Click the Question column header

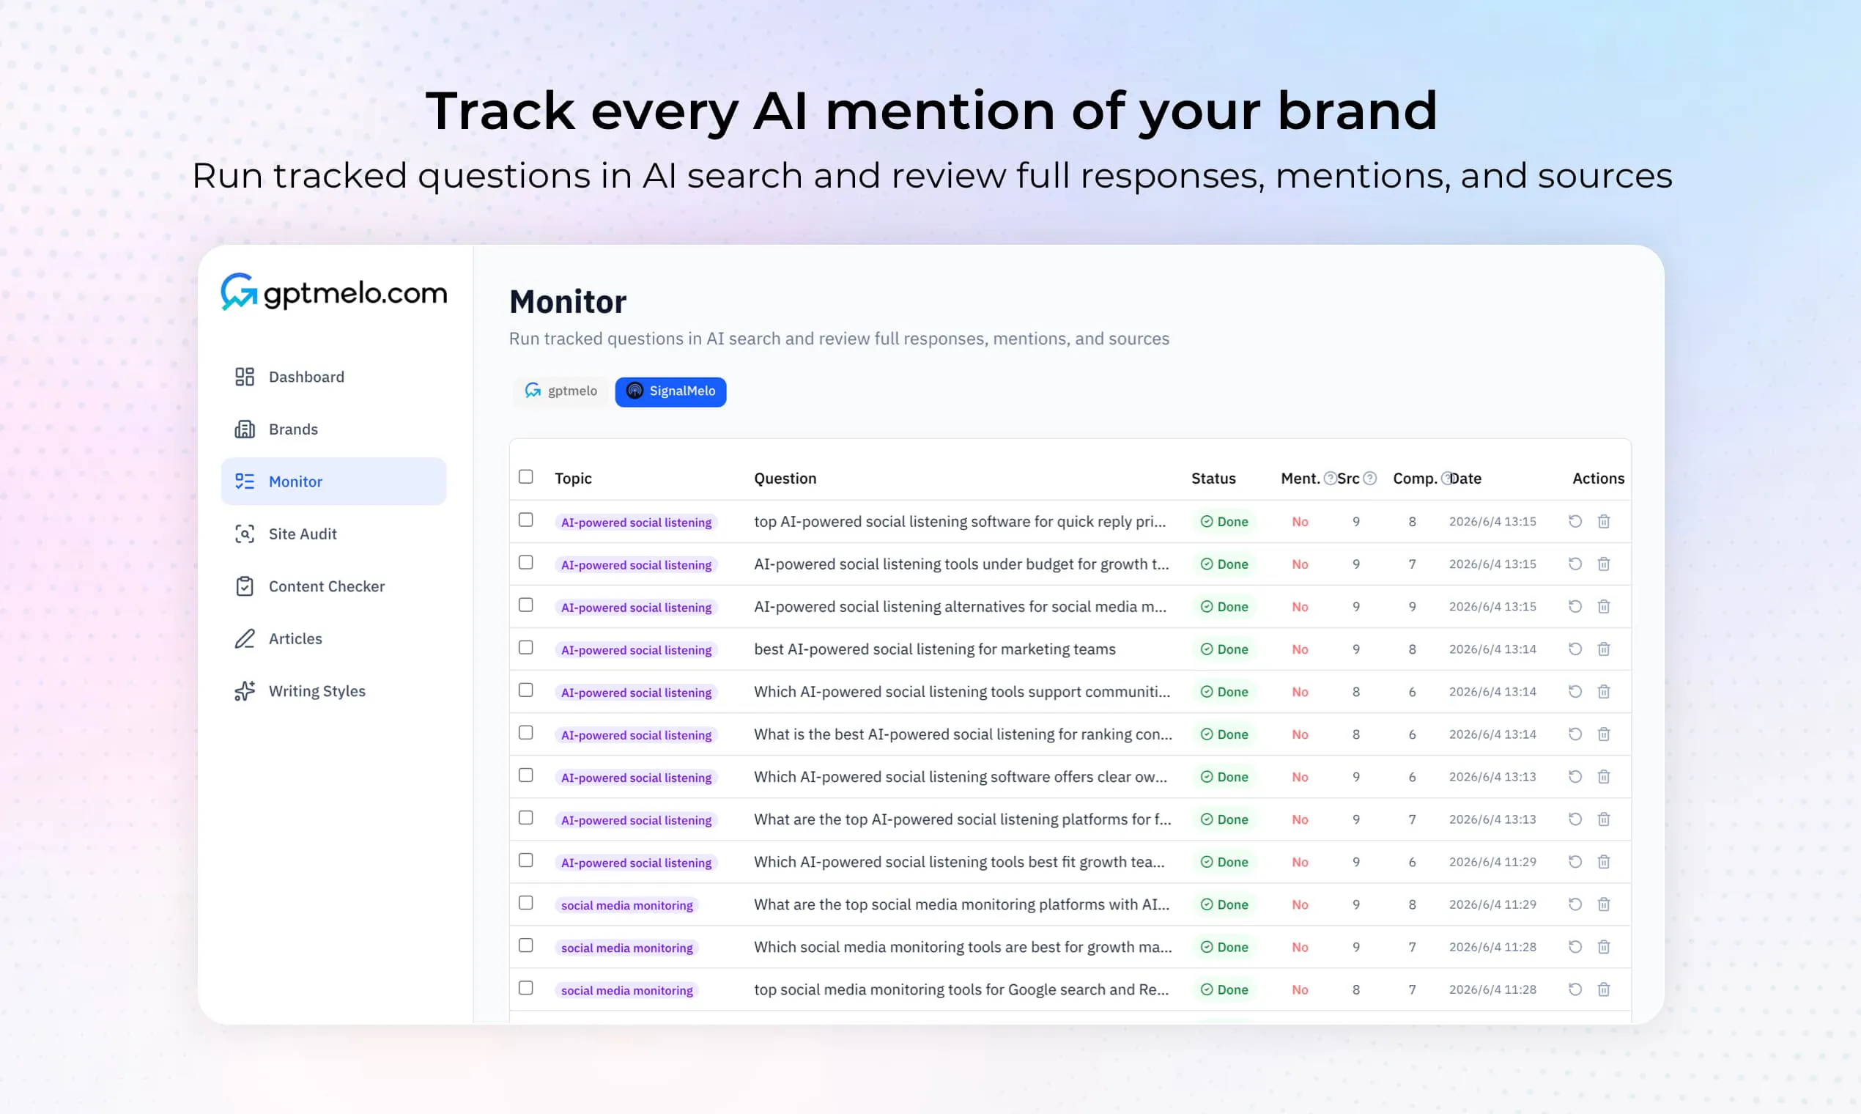point(785,478)
